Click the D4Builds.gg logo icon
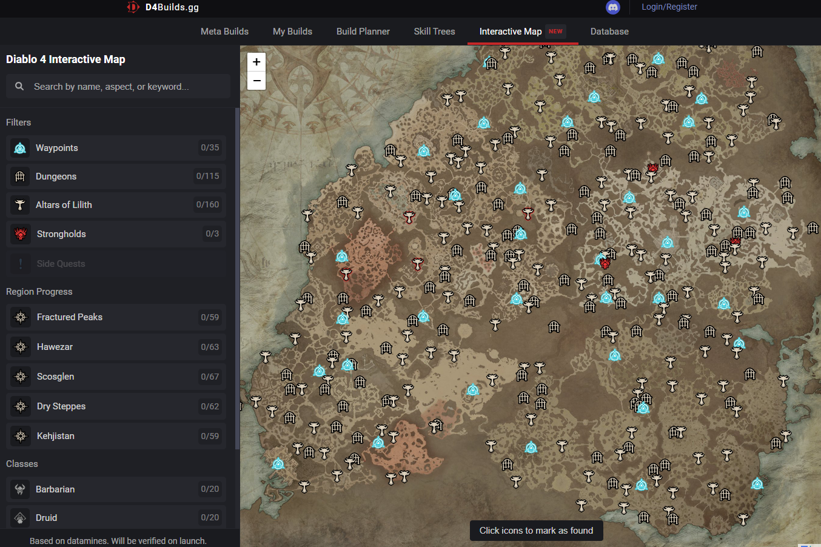Viewport: 821px width, 547px height. tap(133, 7)
